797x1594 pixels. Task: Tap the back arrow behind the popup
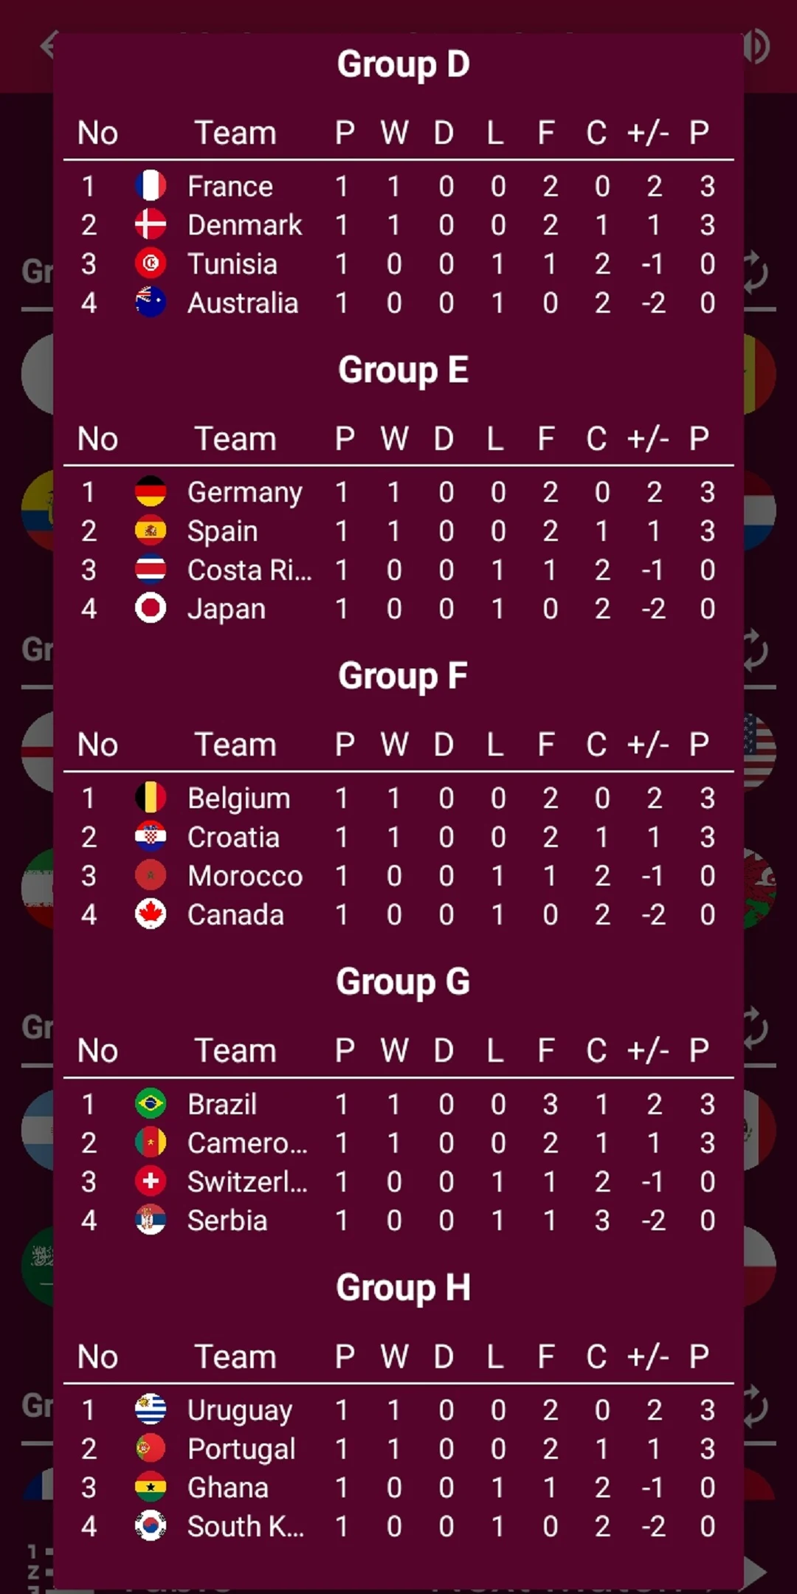[47, 44]
